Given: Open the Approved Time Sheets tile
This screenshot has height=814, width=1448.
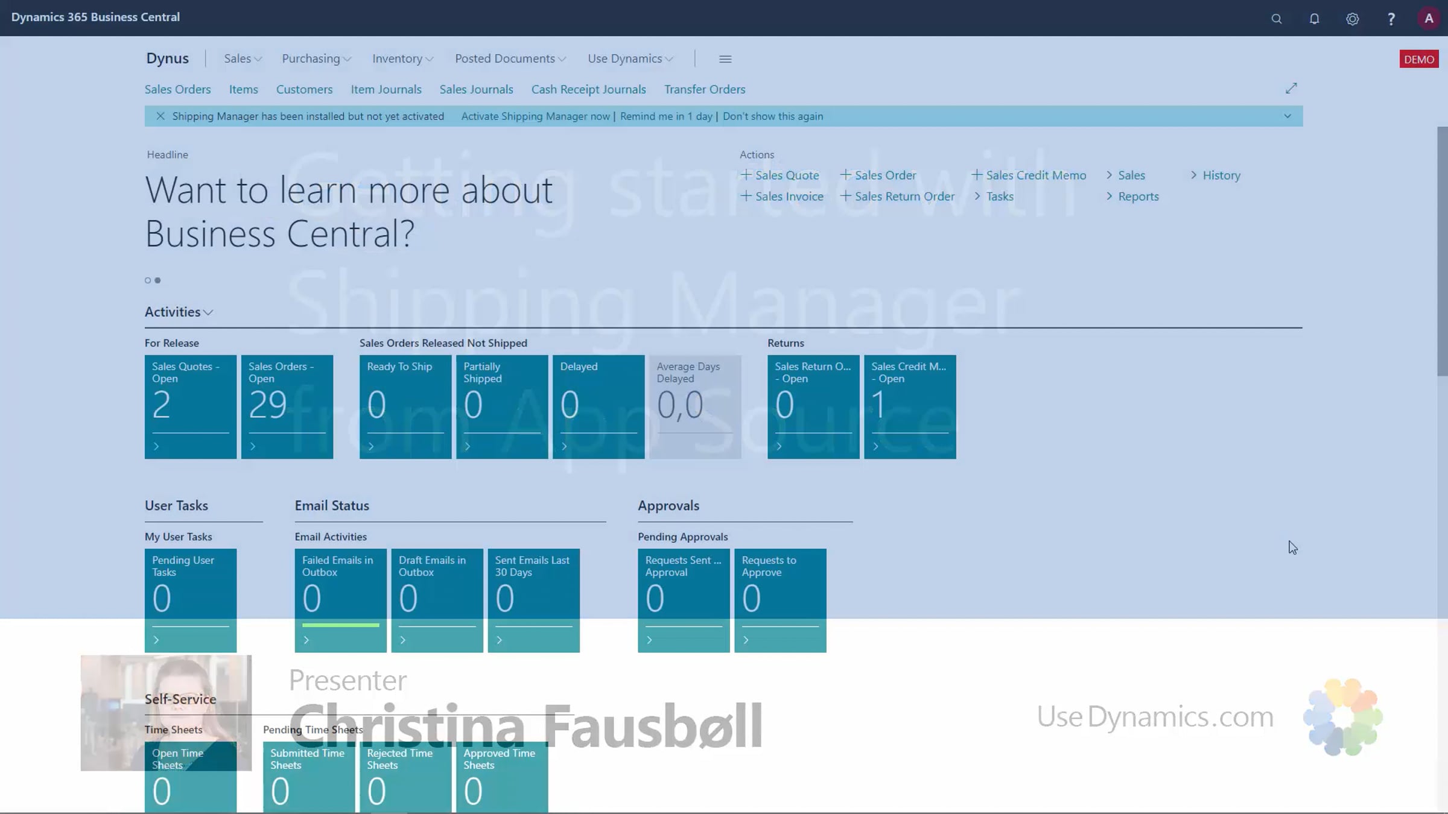Looking at the screenshot, I should point(502,778).
